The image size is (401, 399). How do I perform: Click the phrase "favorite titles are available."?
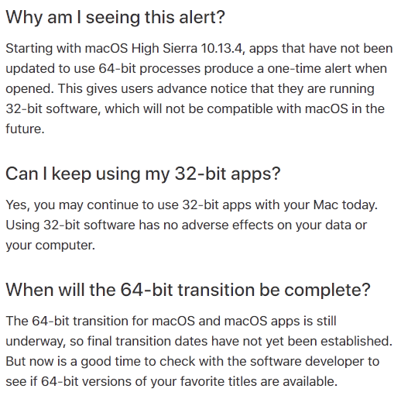(x=259, y=382)
